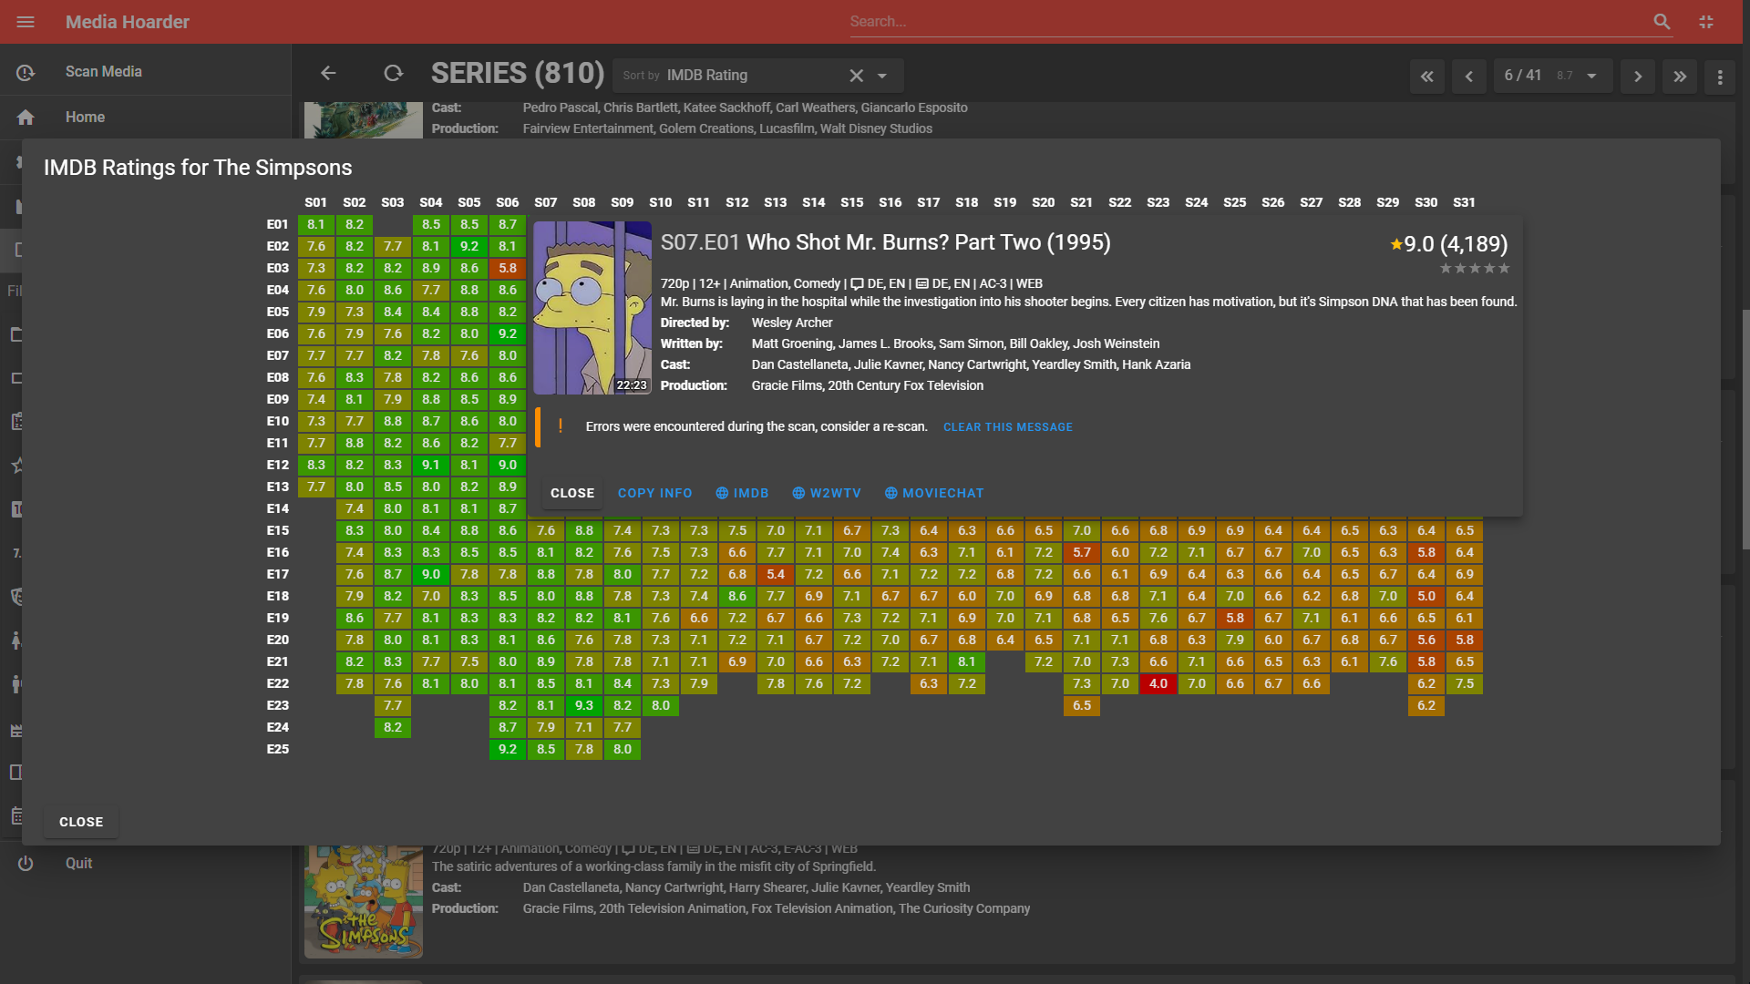Select S31 E22 rating cell 7.5

(1465, 683)
